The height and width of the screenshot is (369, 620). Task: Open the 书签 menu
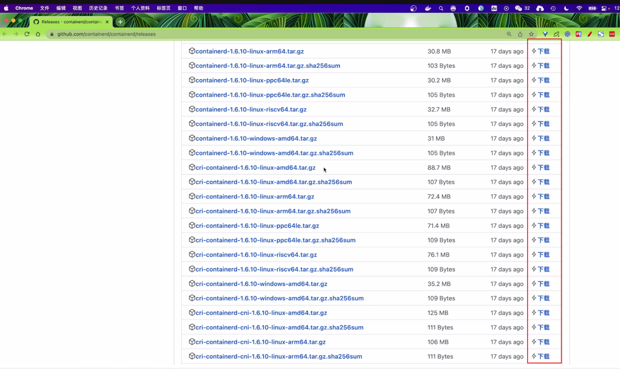[x=119, y=8]
